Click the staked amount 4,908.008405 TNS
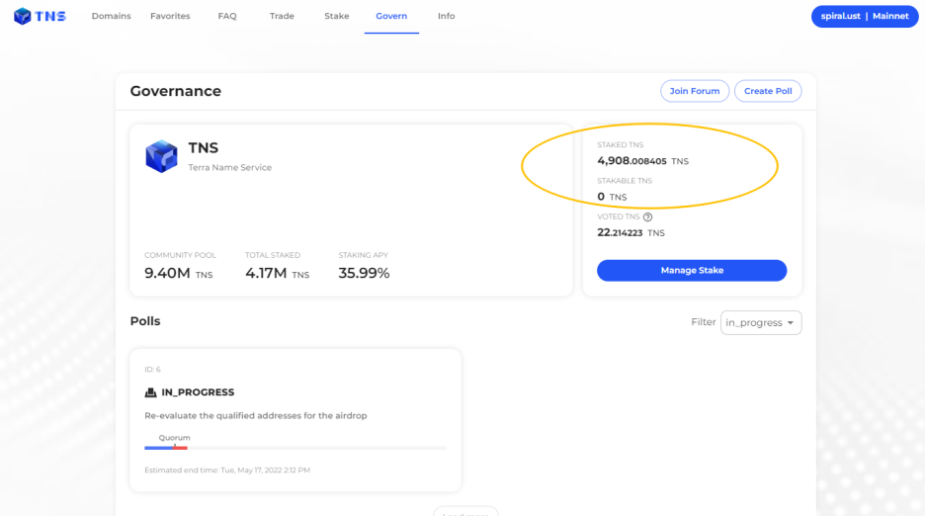The height and width of the screenshot is (516, 925). [x=642, y=160]
